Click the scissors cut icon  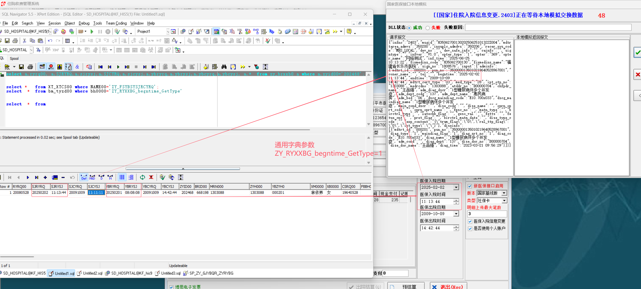coord(24,41)
